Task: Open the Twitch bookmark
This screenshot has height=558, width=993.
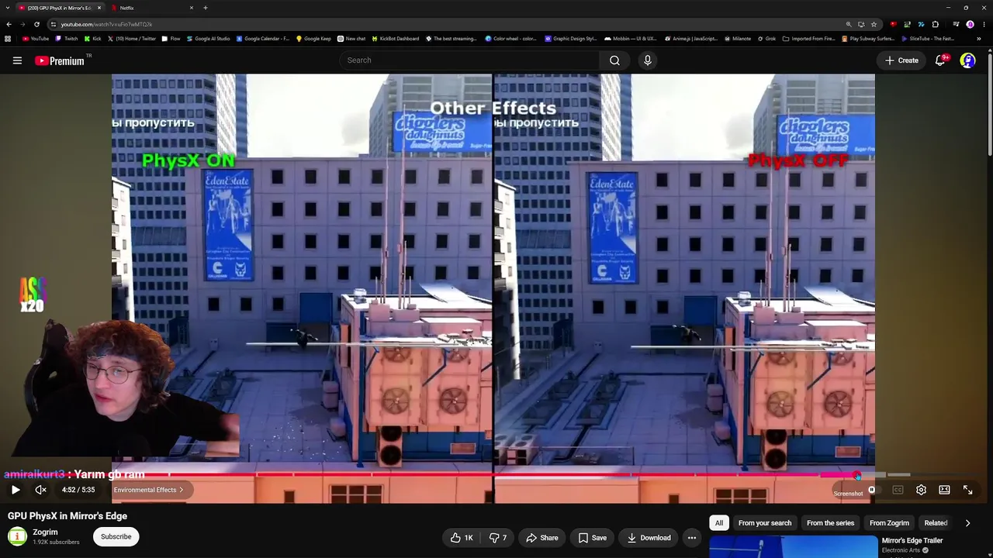Action: point(67,39)
